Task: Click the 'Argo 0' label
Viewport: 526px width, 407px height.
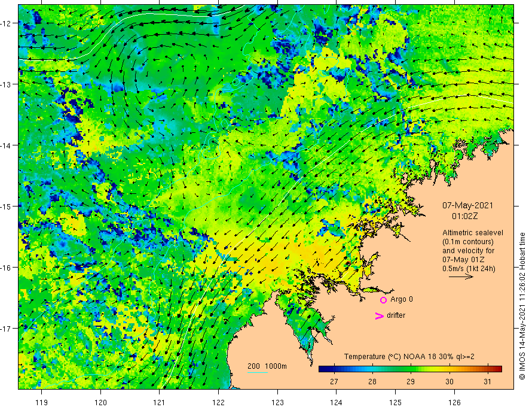Action: coord(402,299)
